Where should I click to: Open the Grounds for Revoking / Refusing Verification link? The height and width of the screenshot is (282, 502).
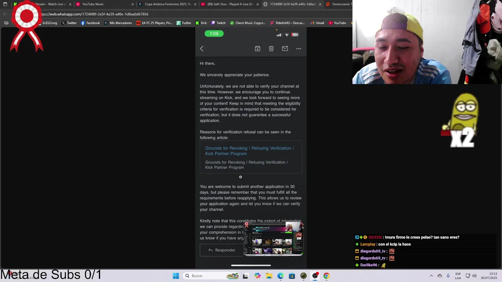pos(249,151)
